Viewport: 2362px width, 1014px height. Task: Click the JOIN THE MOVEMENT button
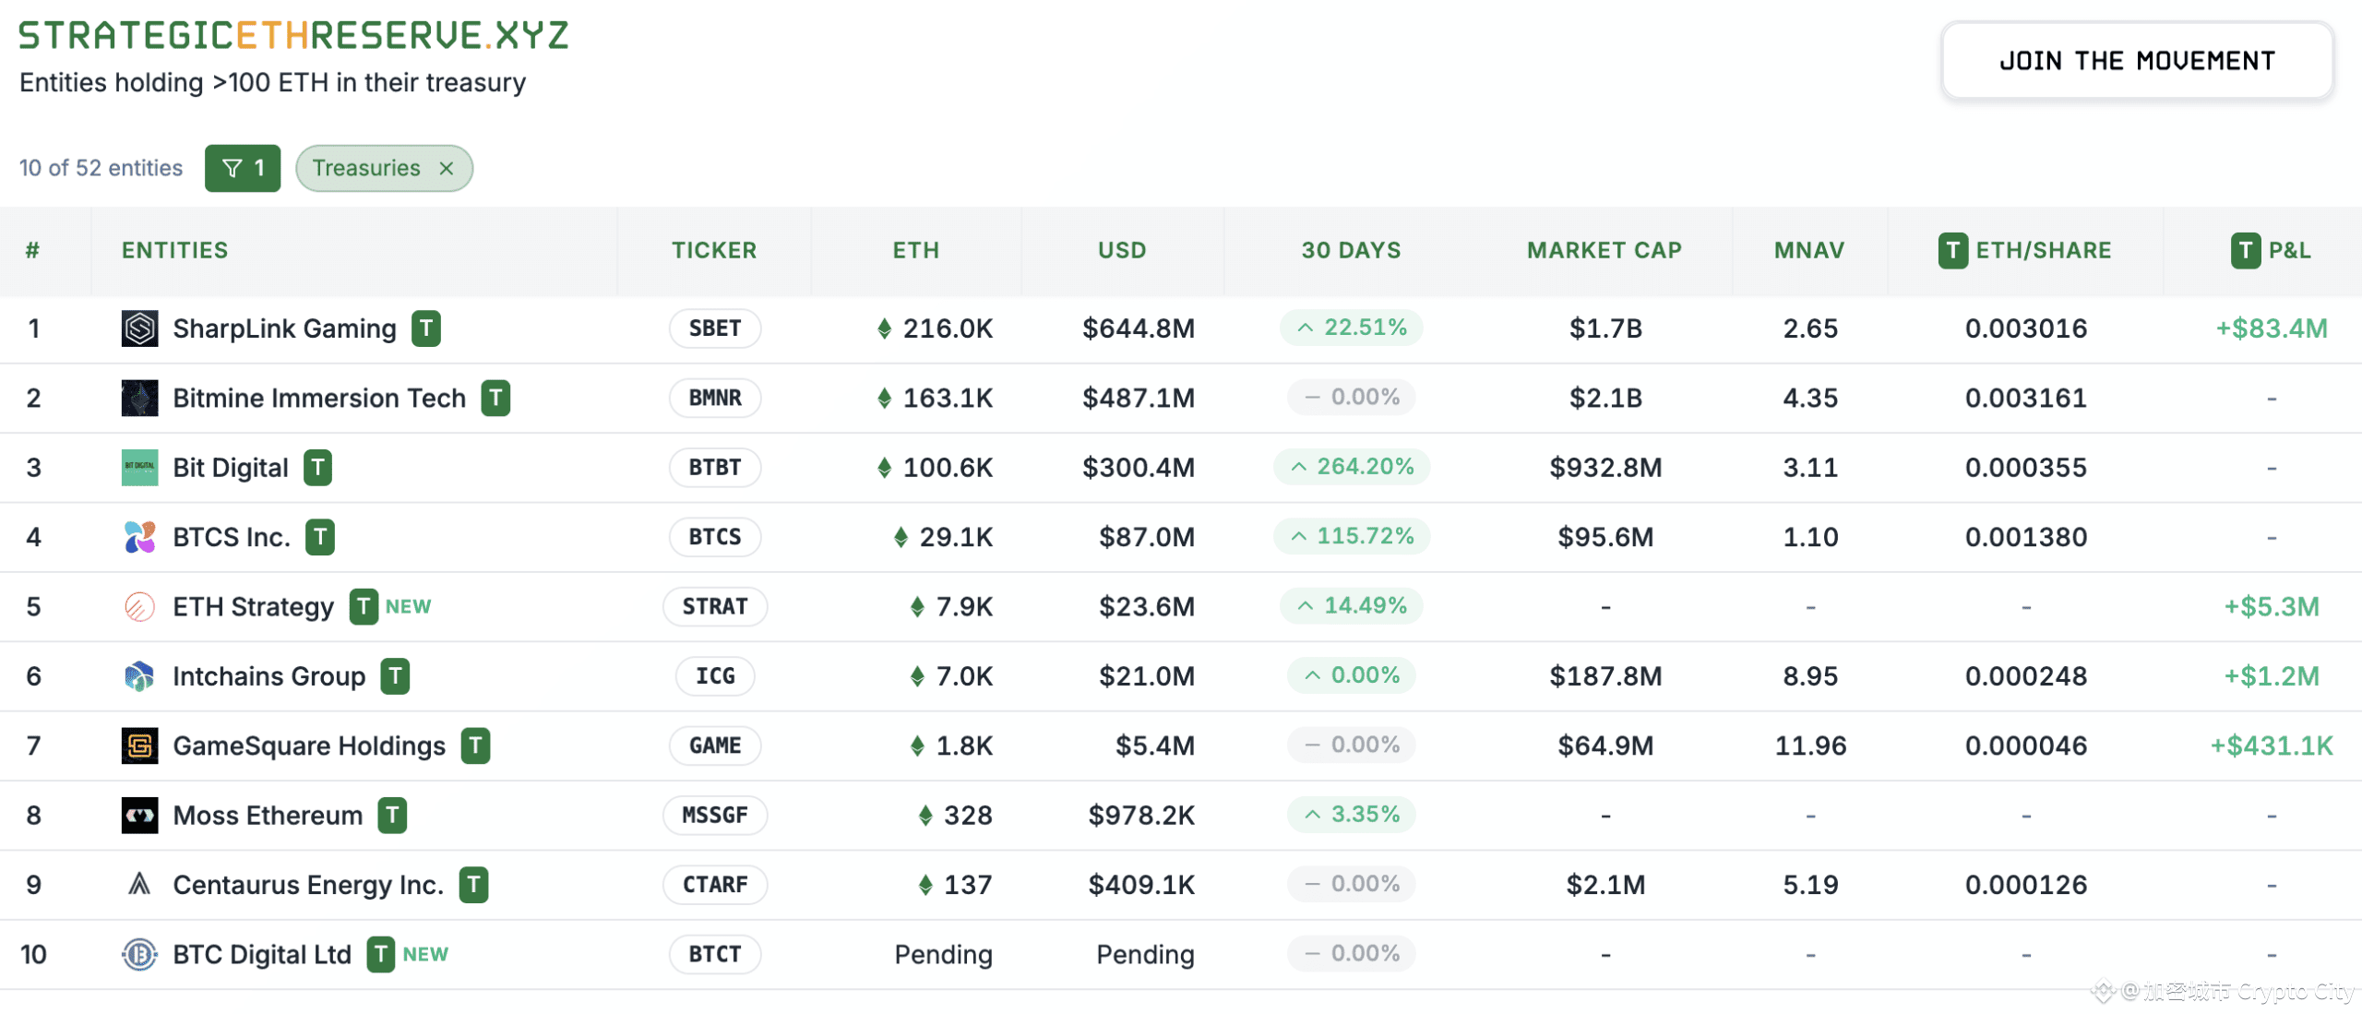pos(2137,61)
